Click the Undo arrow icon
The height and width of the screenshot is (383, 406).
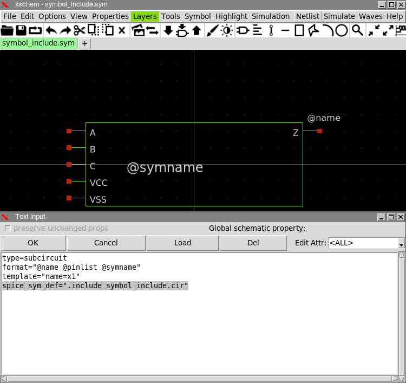51,30
